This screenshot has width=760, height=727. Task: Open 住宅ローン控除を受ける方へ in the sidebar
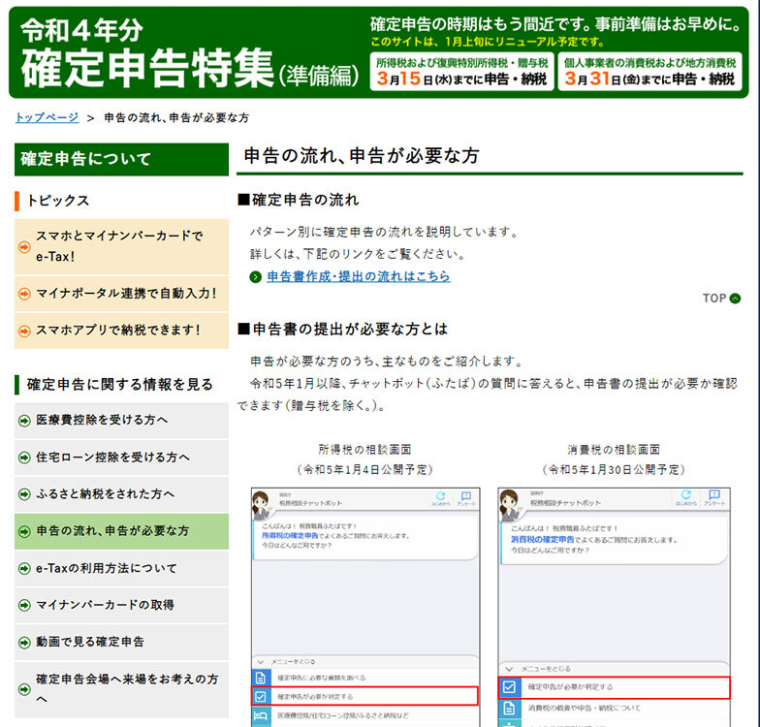point(112,457)
